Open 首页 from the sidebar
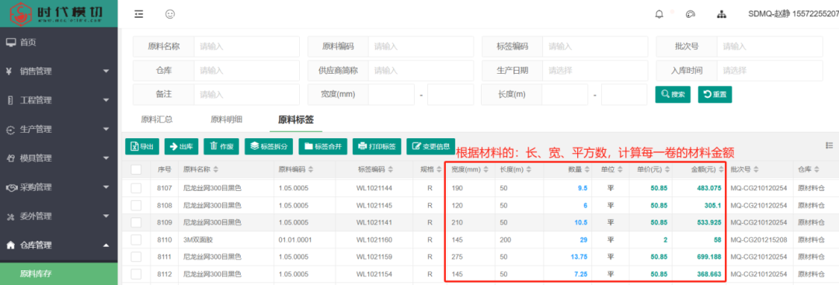 (x=59, y=42)
